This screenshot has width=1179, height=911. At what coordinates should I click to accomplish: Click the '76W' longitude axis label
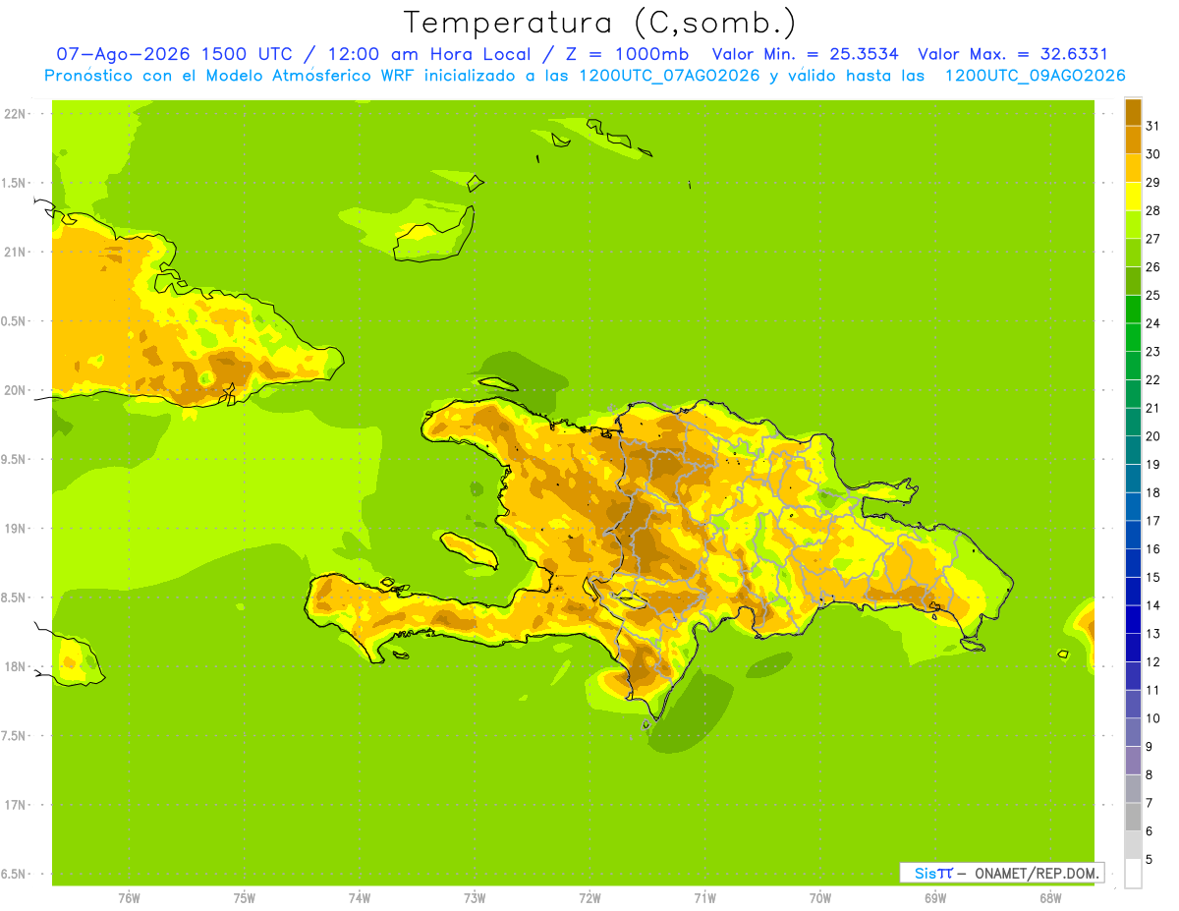(x=129, y=898)
